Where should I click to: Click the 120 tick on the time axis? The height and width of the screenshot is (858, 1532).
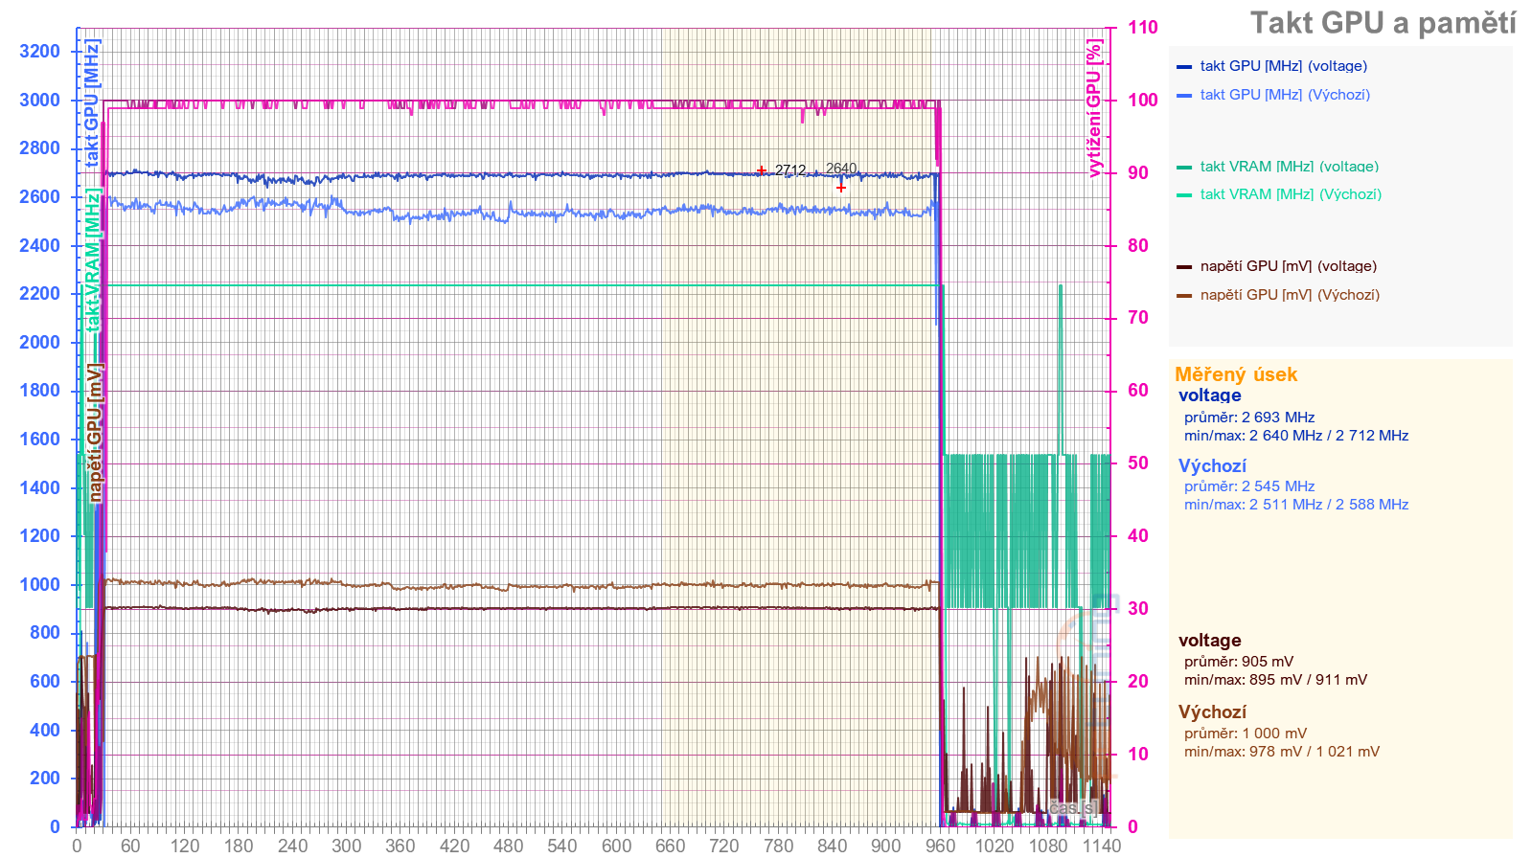[x=185, y=846]
